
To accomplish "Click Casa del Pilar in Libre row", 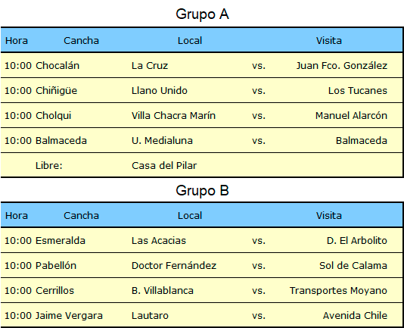I will click(164, 166).
